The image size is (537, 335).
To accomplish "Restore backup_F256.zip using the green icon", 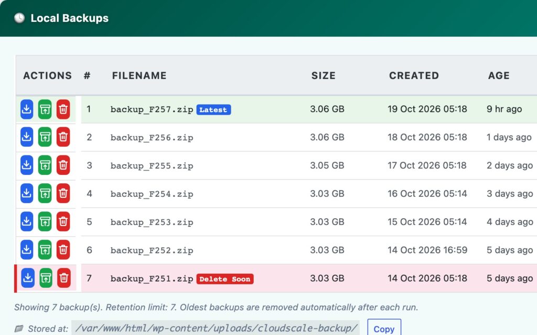I will 45,137.
